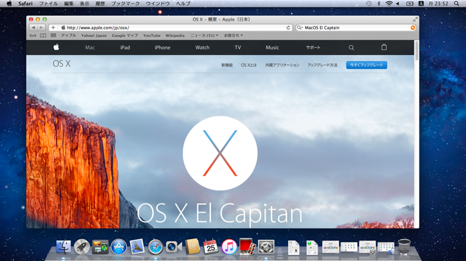Open search engine dropdown magnifier in the search field
The image size is (466, 261).
(x=300, y=28)
